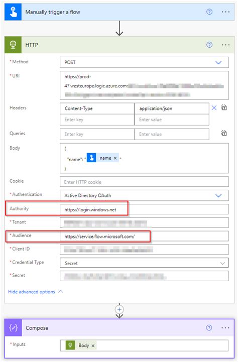Viewport: 238px width, 362px height.
Task: Click the Secret field
Action: (x=144, y=276)
